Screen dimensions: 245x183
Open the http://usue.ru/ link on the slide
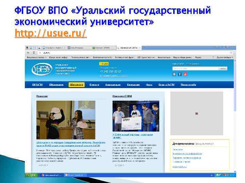(x=50, y=33)
